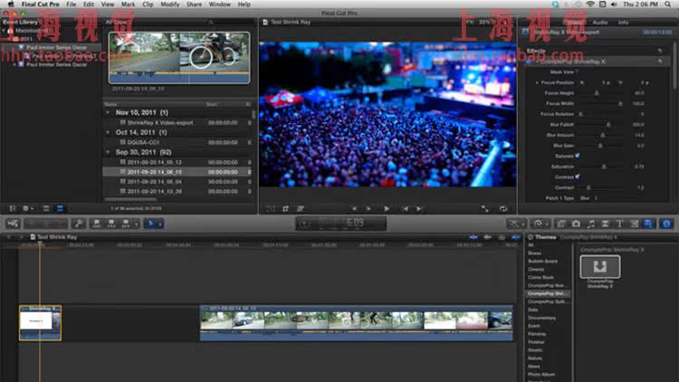This screenshot has width=679, height=382.
Task: Play the viewer clip
Action: (387, 209)
